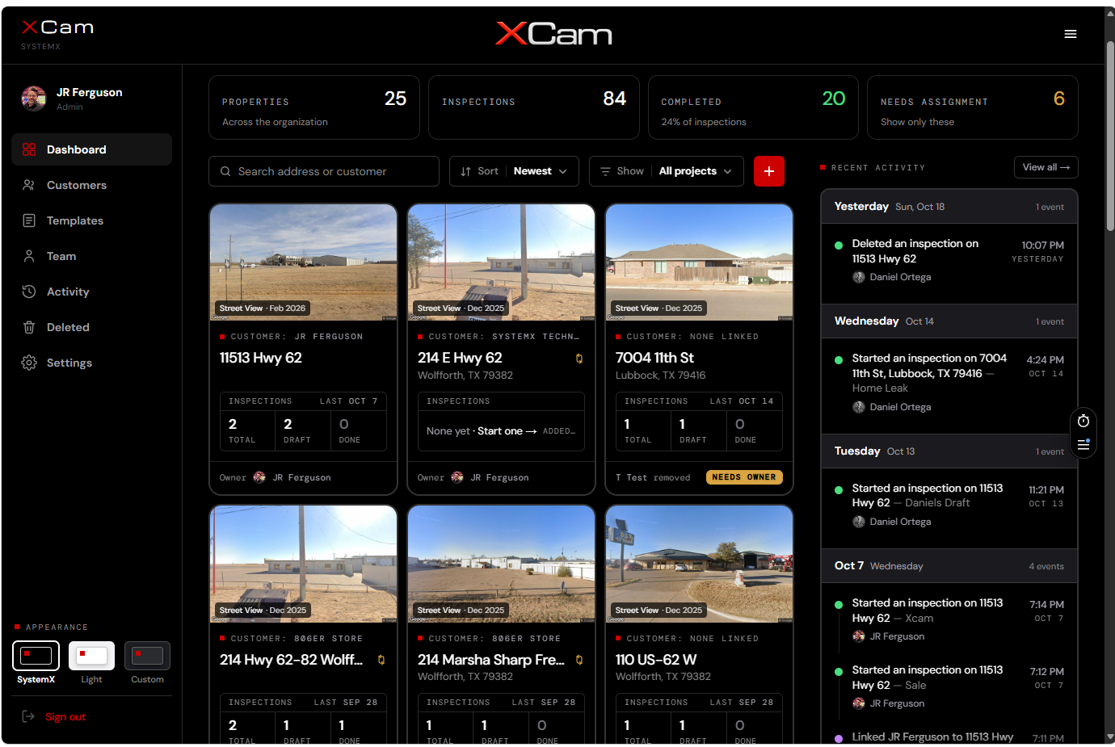Click the "Deleted an inspection on 11513 Hwy 62" activity
The height and width of the screenshot is (747, 1115).
click(x=949, y=260)
